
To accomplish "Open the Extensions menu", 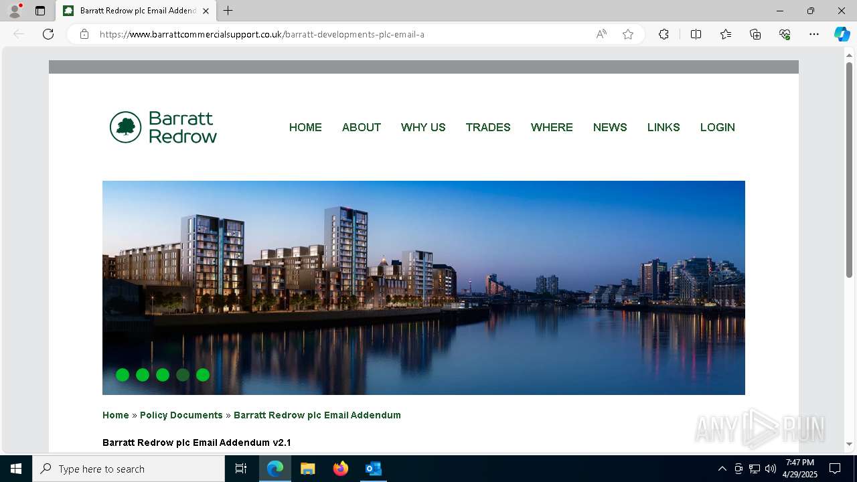I will coord(664,34).
